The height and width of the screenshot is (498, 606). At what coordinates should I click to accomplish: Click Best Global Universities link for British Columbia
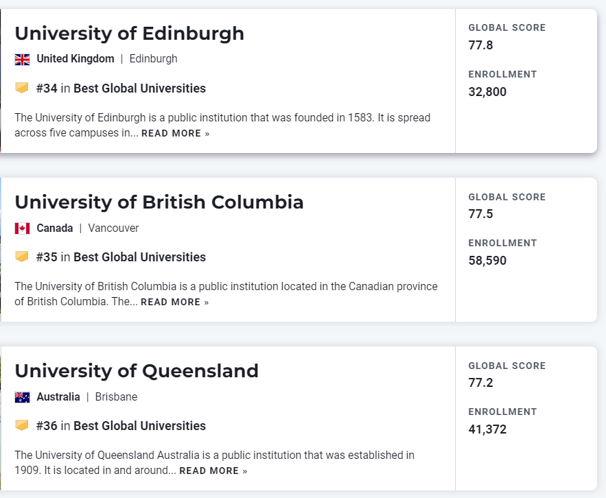click(139, 257)
